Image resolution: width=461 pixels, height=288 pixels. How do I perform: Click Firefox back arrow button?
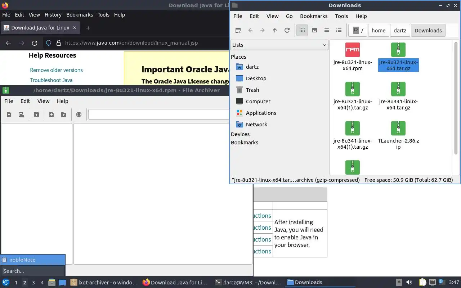[9, 43]
